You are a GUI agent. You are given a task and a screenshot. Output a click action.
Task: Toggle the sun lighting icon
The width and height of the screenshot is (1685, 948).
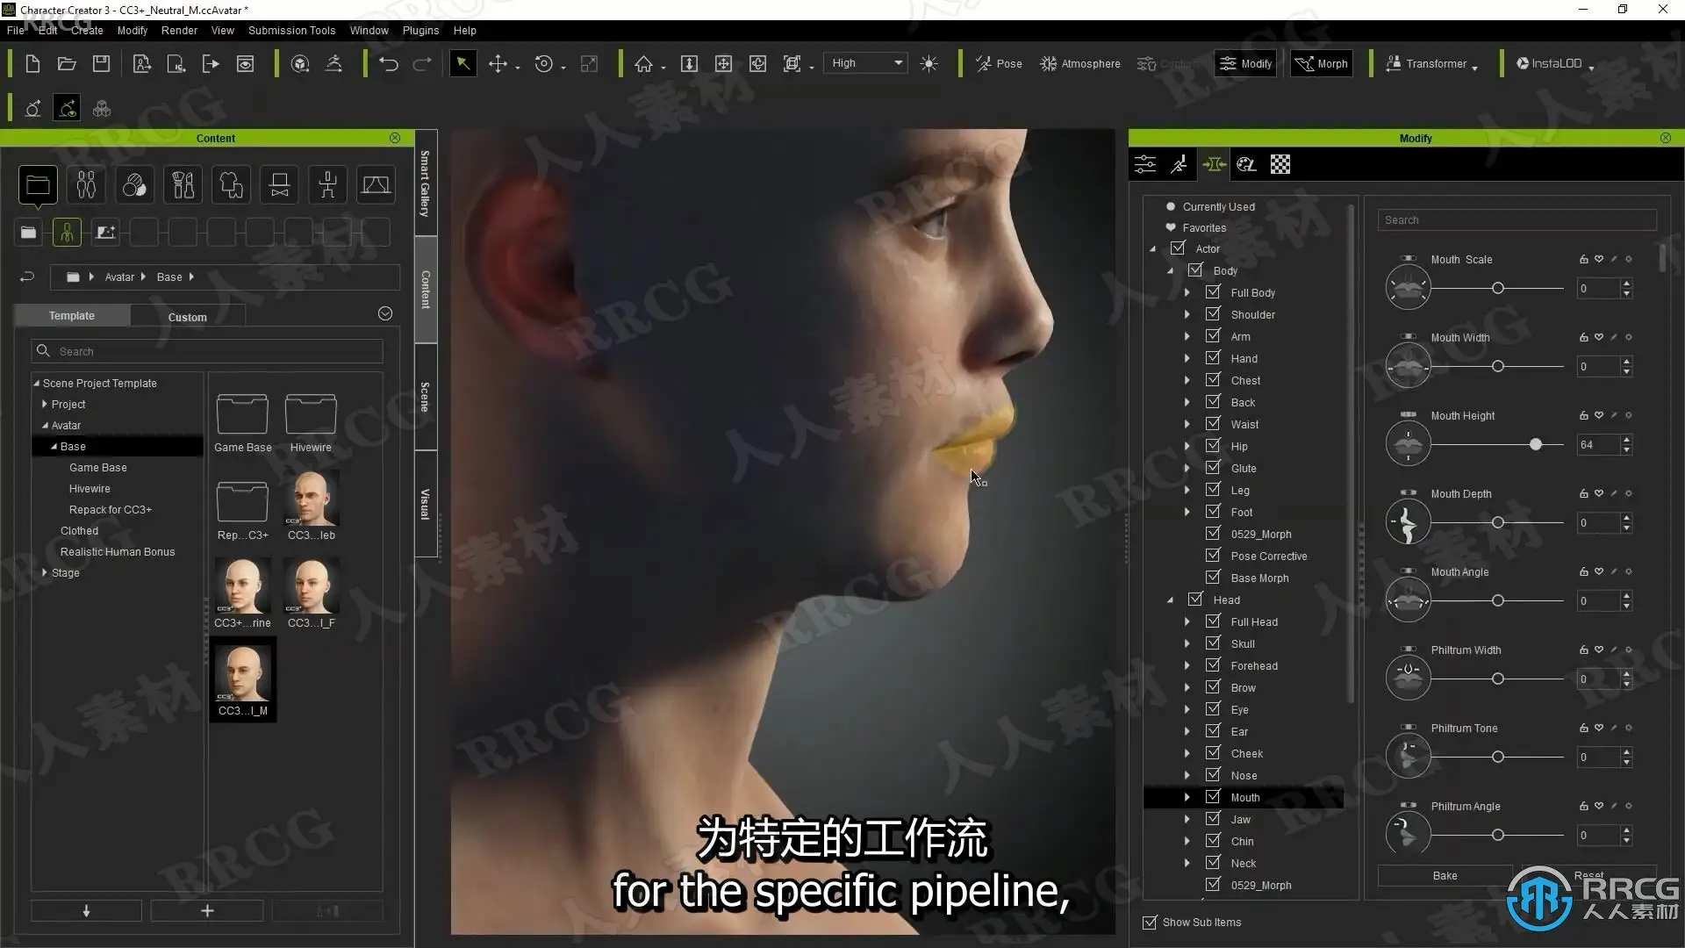pos(929,64)
